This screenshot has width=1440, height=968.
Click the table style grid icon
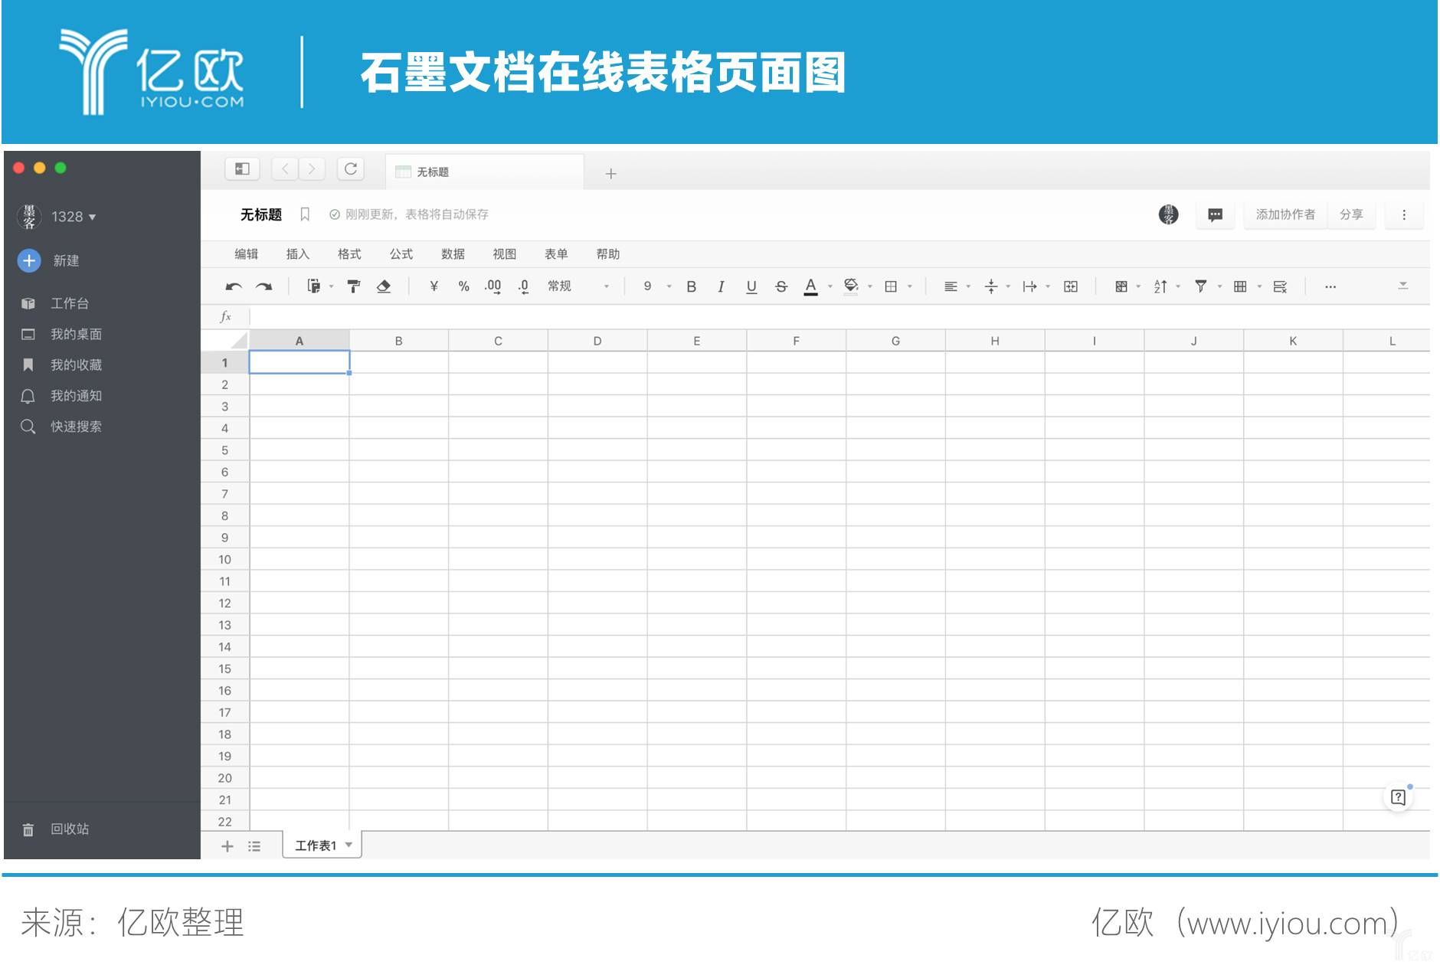click(1240, 286)
